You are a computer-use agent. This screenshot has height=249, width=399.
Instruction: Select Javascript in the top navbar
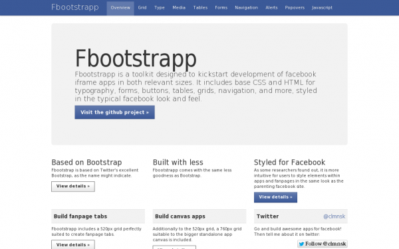322,8
